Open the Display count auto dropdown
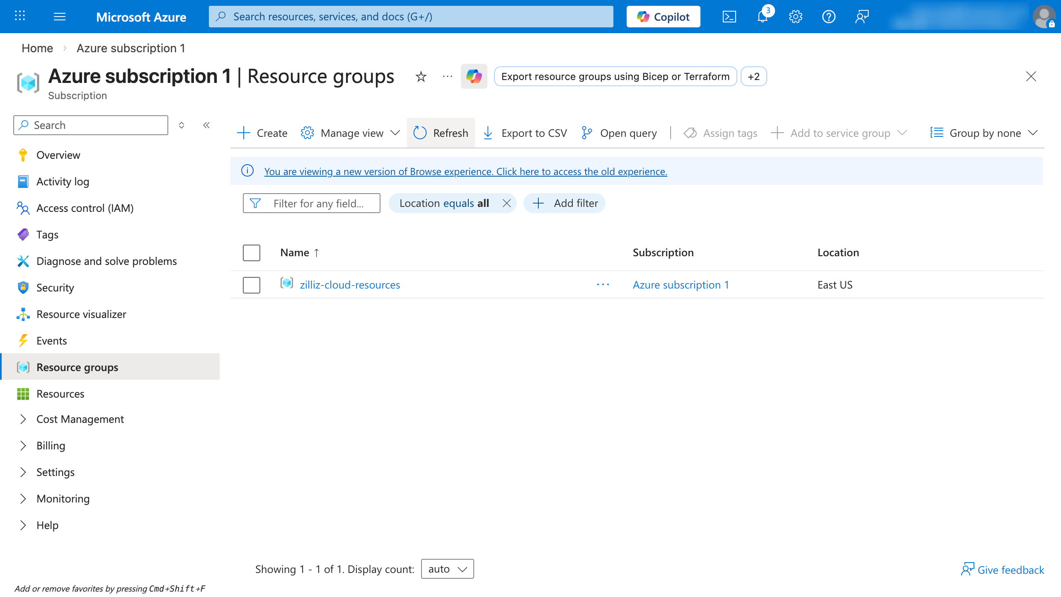The height and width of the screenshot is (597, 1061). click(x=447, y=569)
